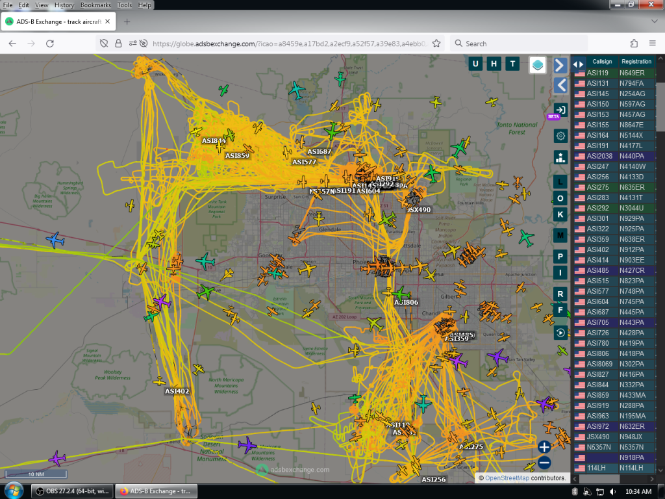Select the JSX490 table row
Image resolution: width=665 pixels, height=499 pixels.
click(x=614, y=437)
